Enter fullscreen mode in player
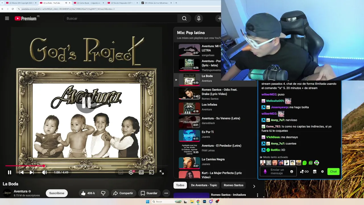The width and height of the screenshot is (364, 205). point(162,172)
